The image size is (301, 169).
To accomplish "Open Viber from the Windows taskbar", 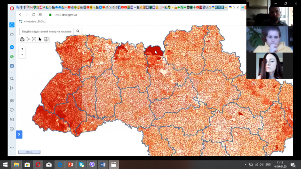I will (x=92, y=165).
